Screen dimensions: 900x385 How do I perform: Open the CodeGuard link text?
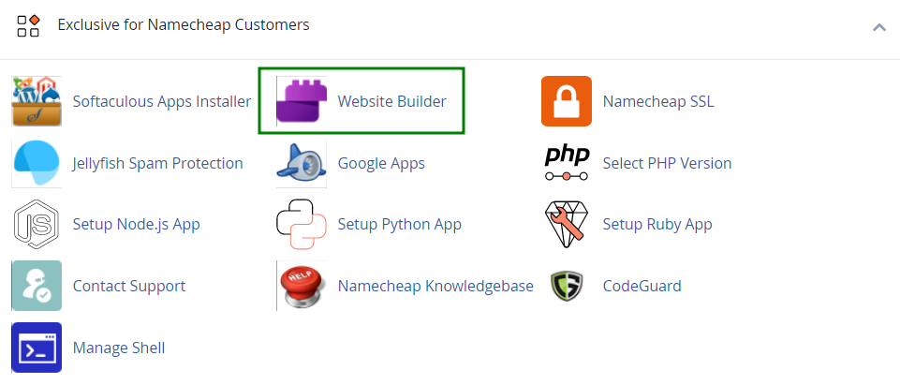pos(642,286)
